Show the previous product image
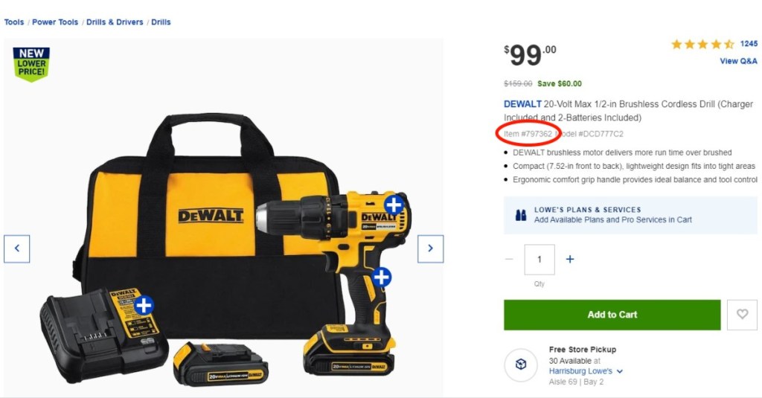 tap(17, 248)
